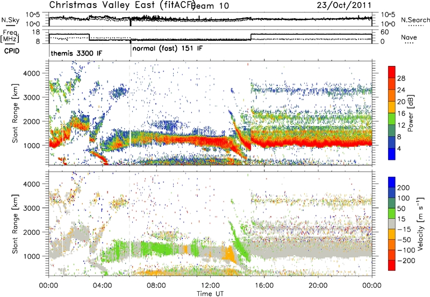Click the right '10^0' noise axis tick
The height and width of the screenshot is (297, 430).
388,24
